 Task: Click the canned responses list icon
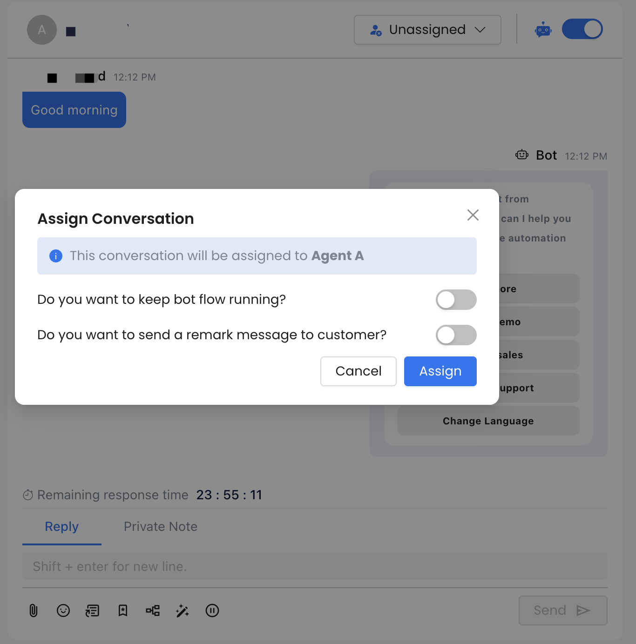93,610
